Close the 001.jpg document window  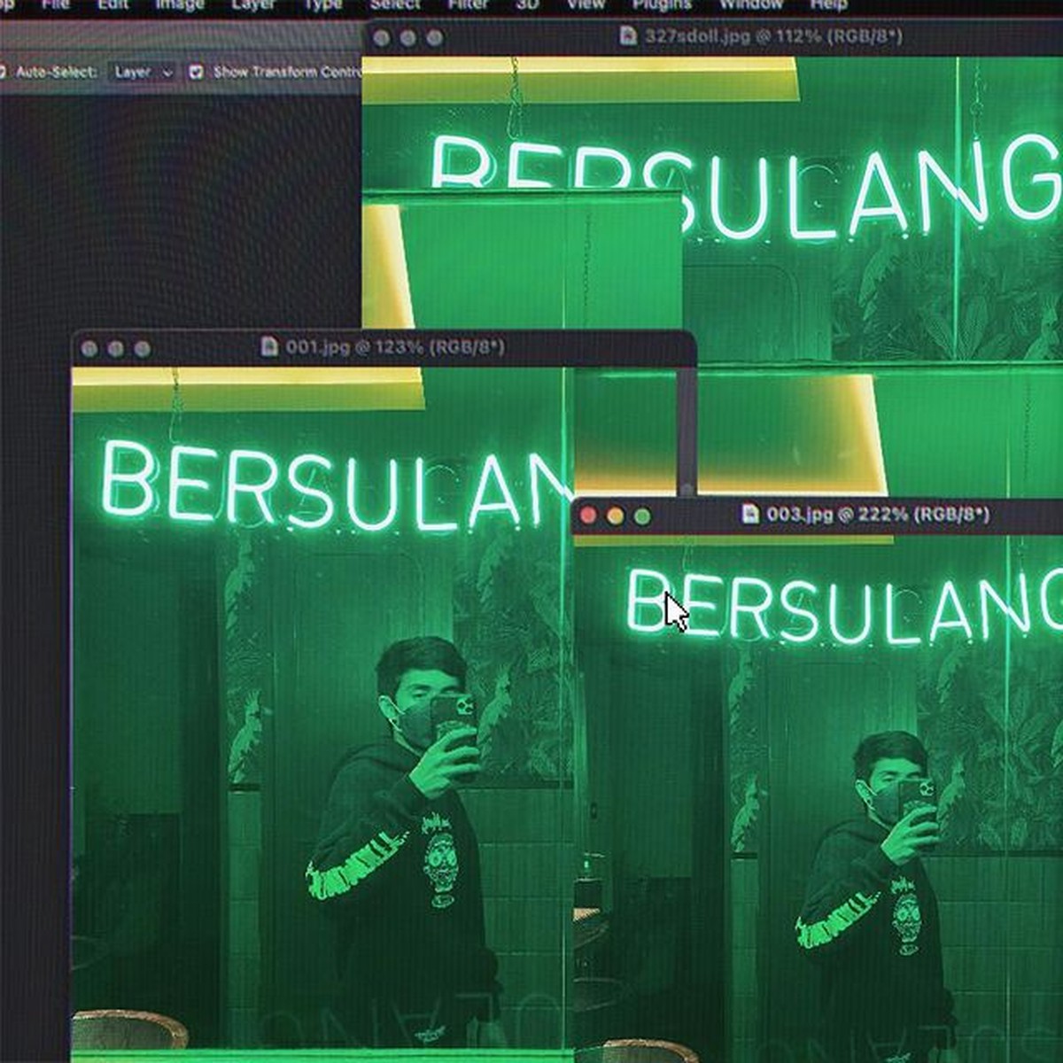89,348
